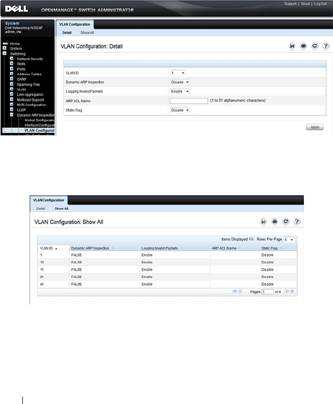Click VLAN ID 10 table cell
The height and width of the screenshot is (404, 333).
tap(53, 262)
